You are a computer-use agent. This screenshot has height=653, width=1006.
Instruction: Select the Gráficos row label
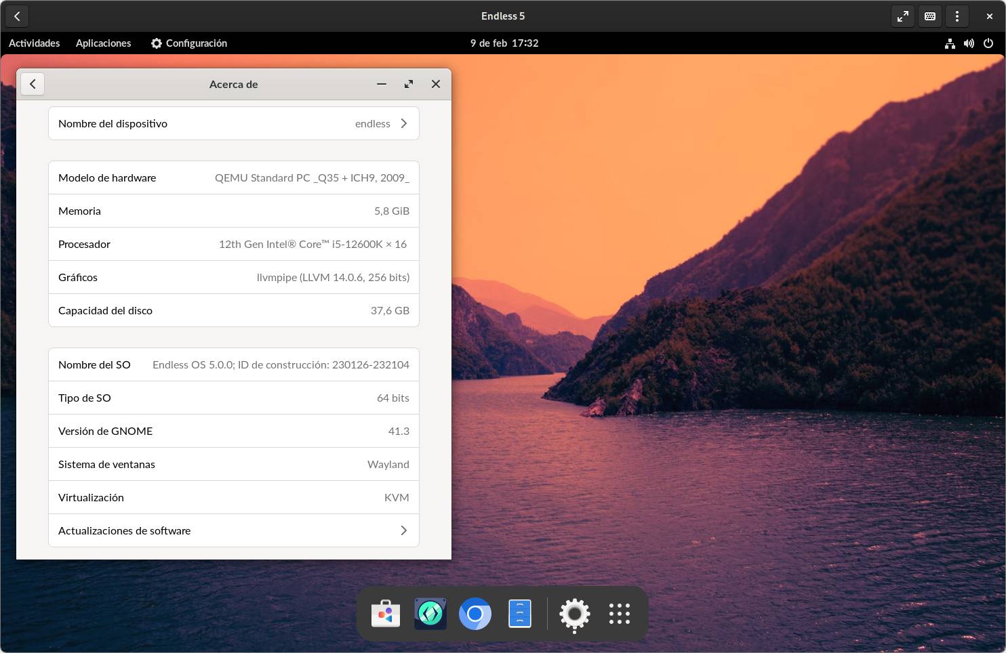click(x=78, y=277)
